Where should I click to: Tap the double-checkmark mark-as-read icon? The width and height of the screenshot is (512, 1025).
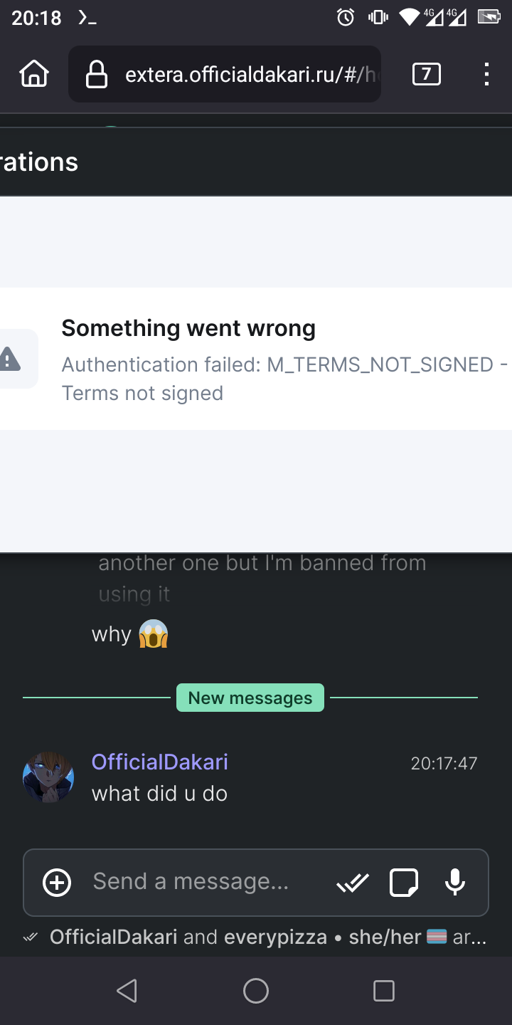tap(353, 883)
